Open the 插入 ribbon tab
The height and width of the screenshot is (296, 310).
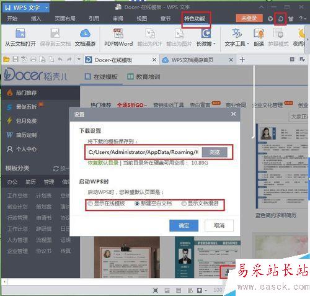click(36, 19)
